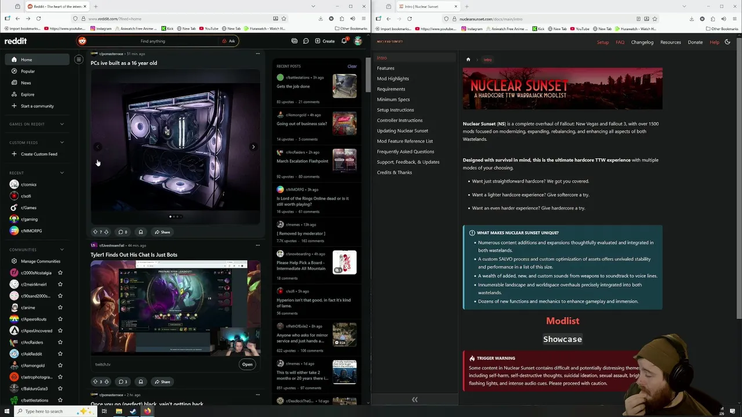The image size is (742, 417).
Task: Select Popular in Reddit sidebar
Action: click(38, 71)
